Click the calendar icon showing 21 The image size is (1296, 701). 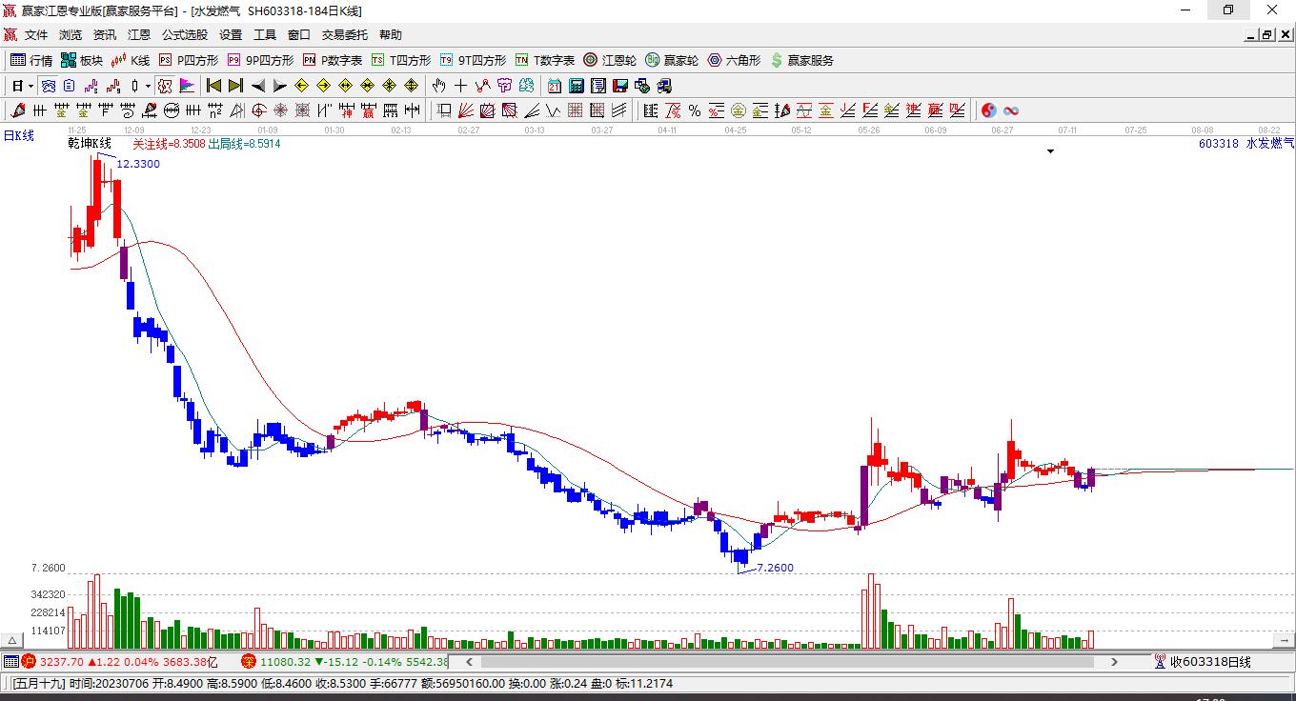(x=555, y=86)
